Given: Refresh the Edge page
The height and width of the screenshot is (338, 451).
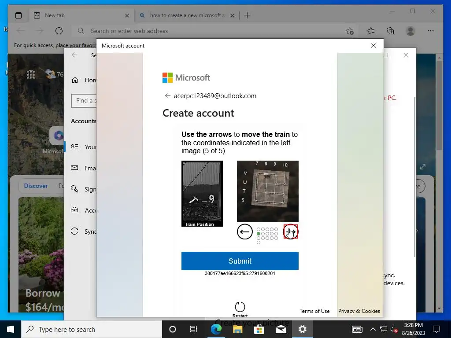Looking at the screenshot, I should point(59,31).
